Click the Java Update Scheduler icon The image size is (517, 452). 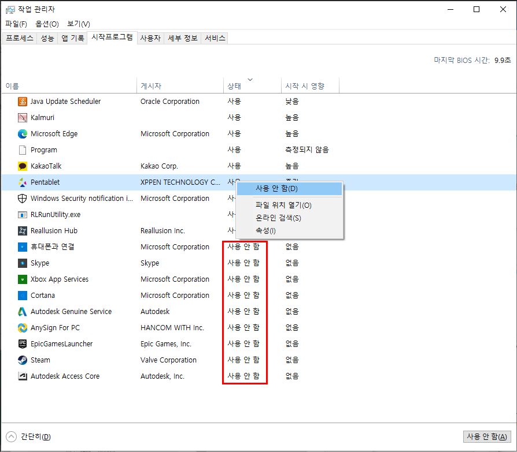[x=23, y=102]
